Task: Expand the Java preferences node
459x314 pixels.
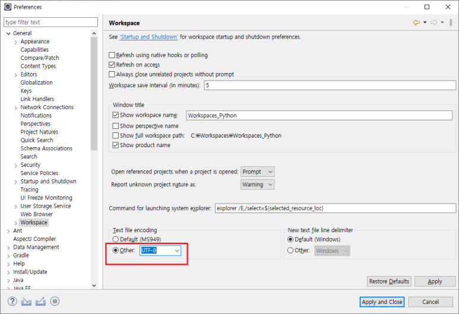Action: click(8, 281)
